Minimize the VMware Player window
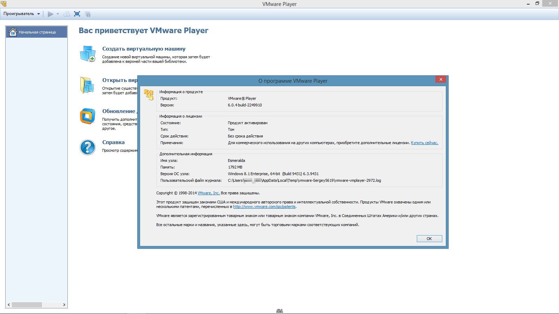Screen dimensions: 559x314 coord(528,4)
